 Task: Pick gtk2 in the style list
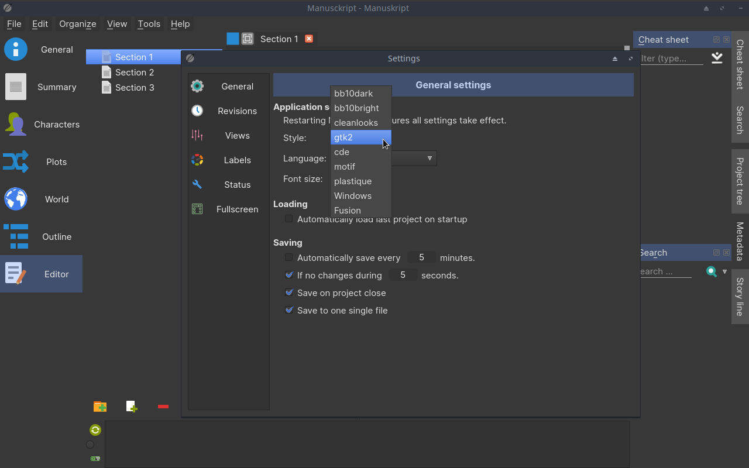pyautogui.click(x=361, y=137)
